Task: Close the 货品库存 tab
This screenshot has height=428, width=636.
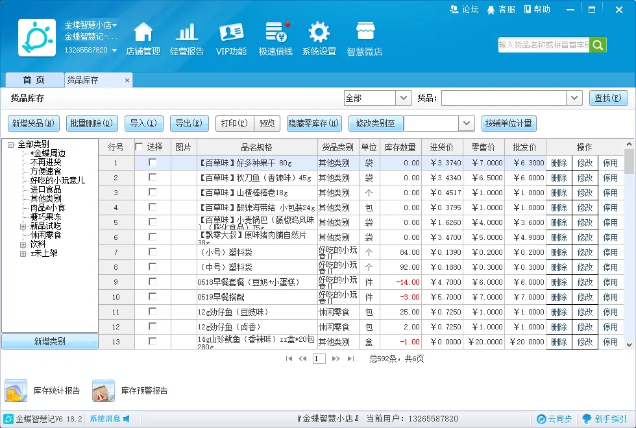Action: (x=127, y=80)
